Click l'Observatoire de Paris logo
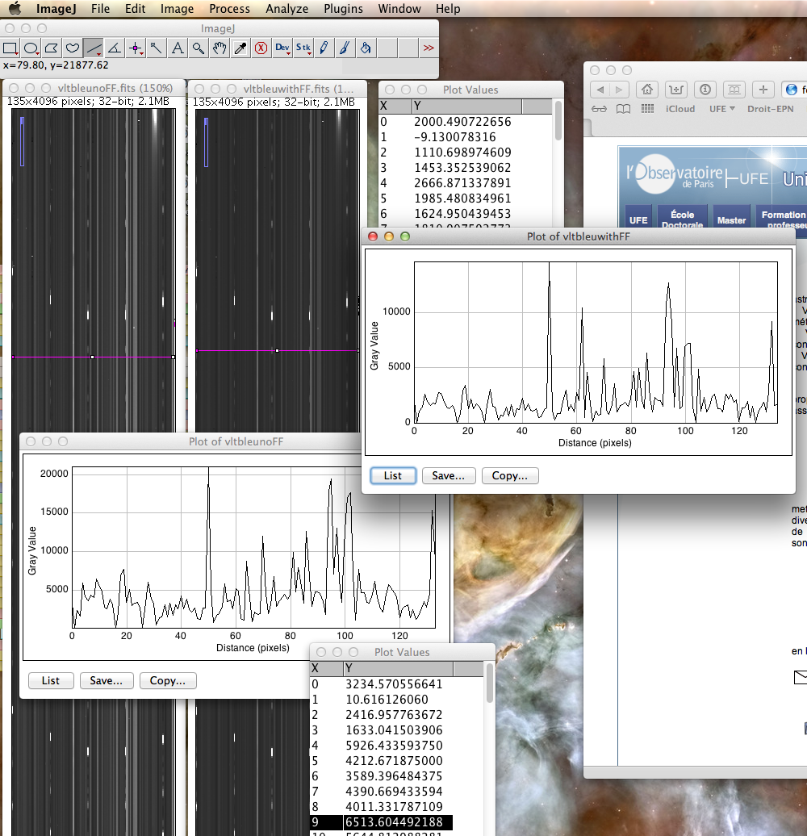 coord(675,173)
